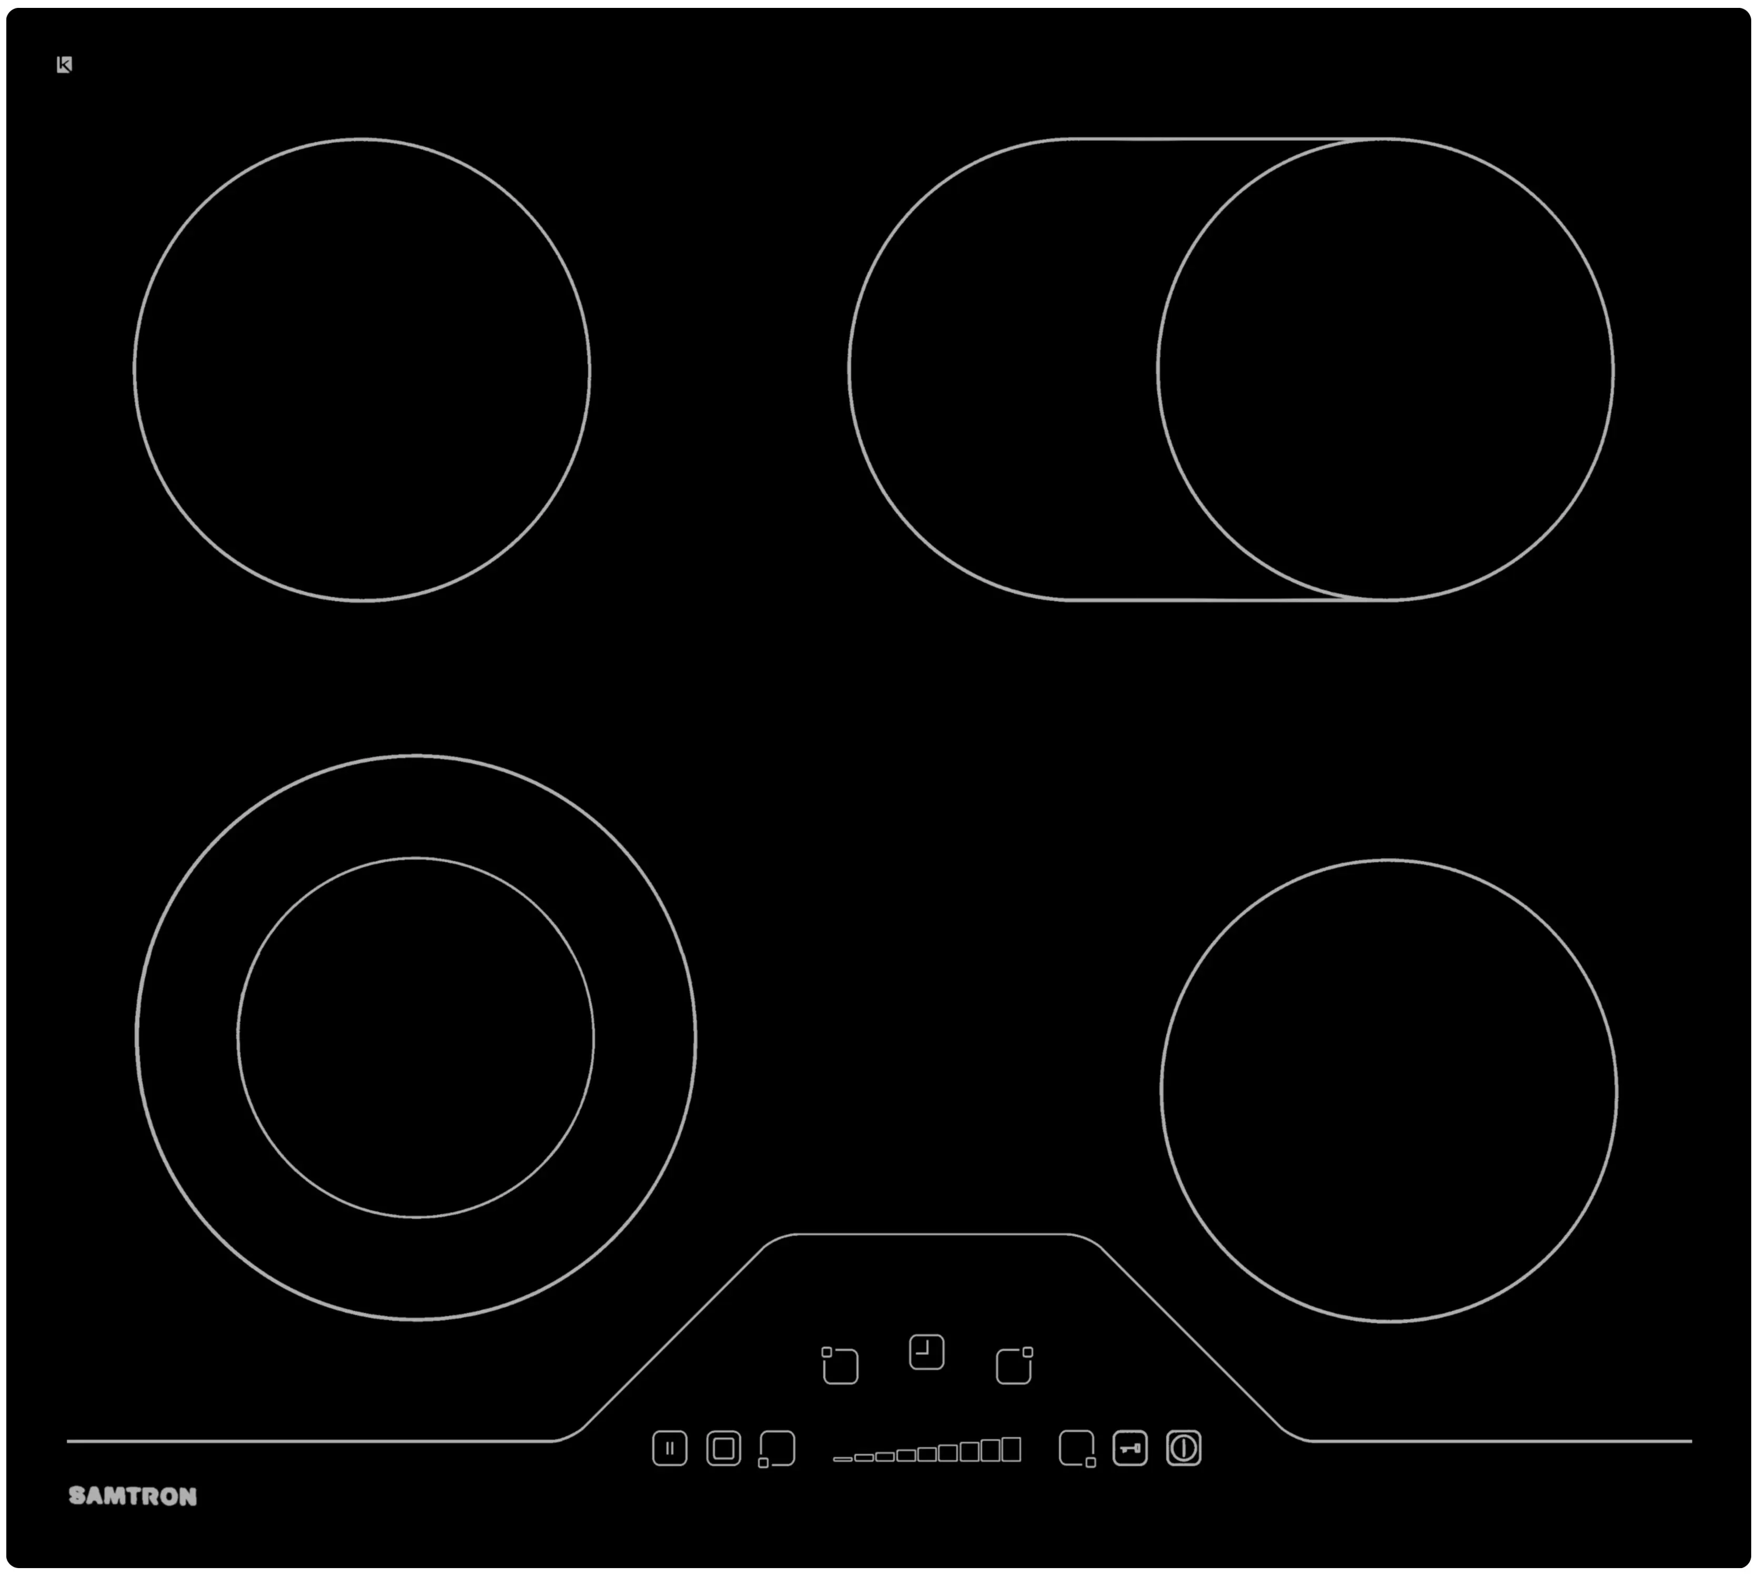Image resolution: width=1757 pixels, height=1576 pixels.
Task: Tap the lowest bar of power slider
Action: tap(843, 1459)
